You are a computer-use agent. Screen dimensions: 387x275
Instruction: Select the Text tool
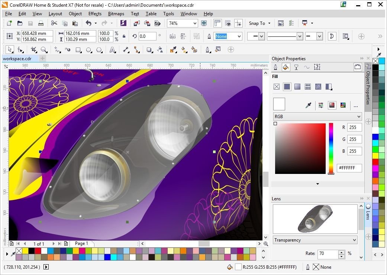[113, 50]
